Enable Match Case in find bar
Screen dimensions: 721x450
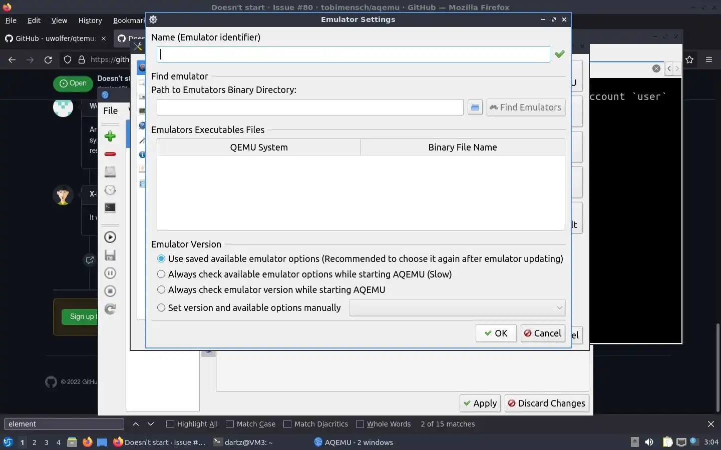250,424
